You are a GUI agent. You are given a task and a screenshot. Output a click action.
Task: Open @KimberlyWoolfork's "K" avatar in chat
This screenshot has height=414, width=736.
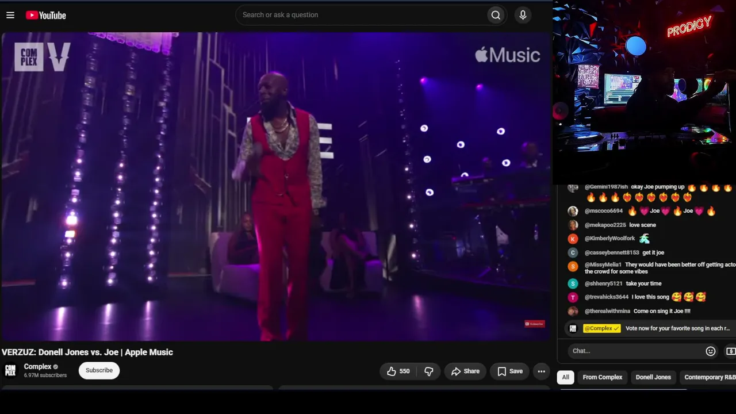click(x=573, y=239)
